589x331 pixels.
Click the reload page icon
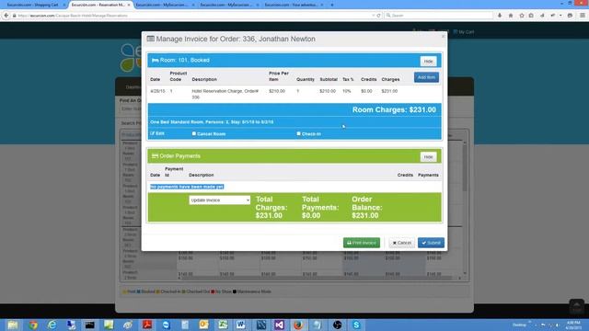pyautogui.click(x=378, y=16)
